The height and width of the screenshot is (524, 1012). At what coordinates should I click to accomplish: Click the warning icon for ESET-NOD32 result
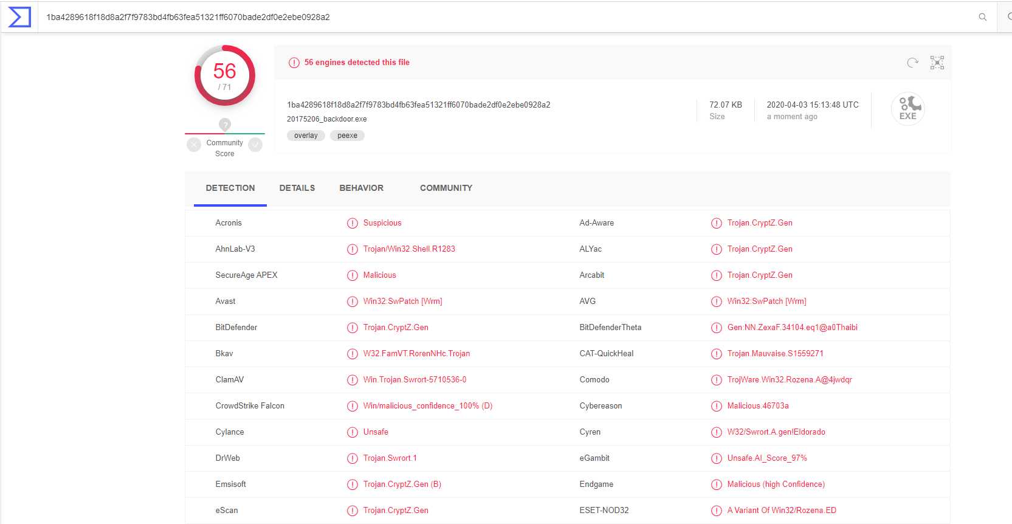[717, 511]
